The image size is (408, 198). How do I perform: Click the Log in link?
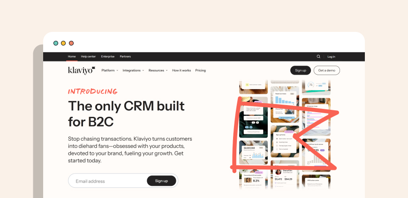(331, 57)
